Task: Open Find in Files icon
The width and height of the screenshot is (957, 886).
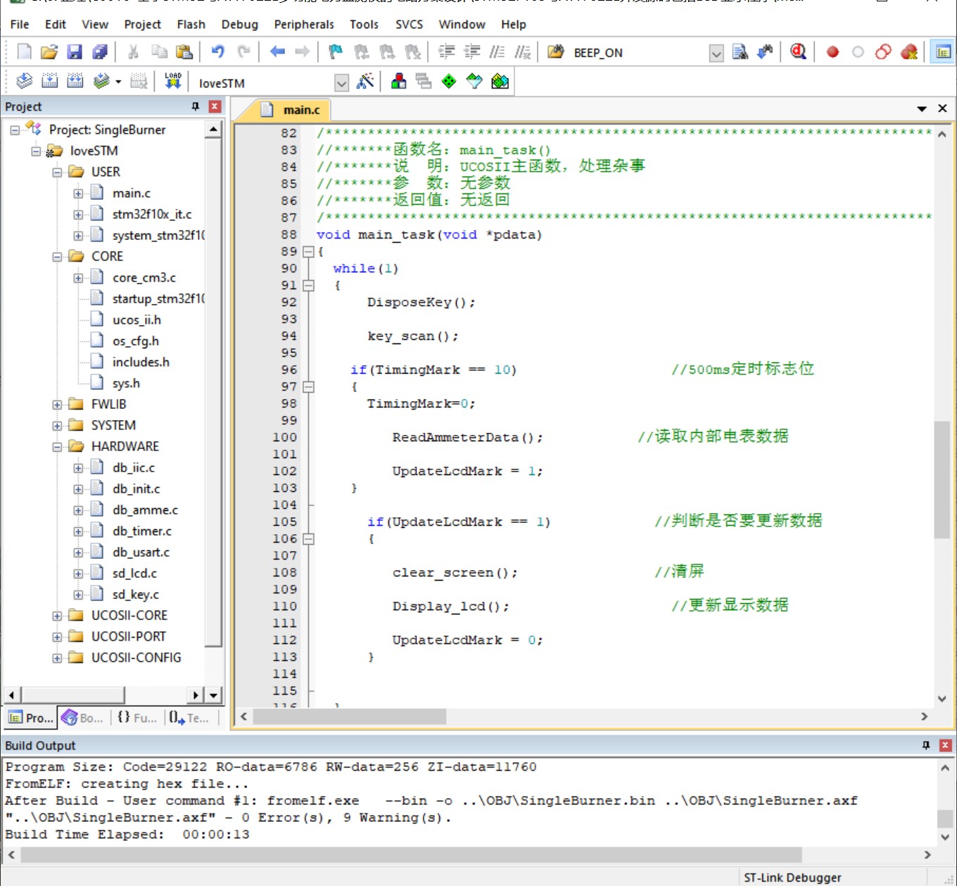Action: coord(556,52)
